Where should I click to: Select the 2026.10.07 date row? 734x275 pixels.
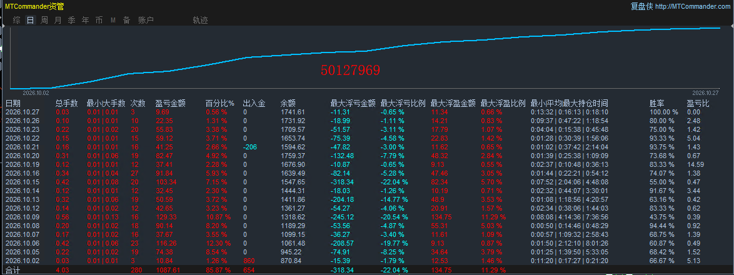pyautogui.click(x=367, y=235)
